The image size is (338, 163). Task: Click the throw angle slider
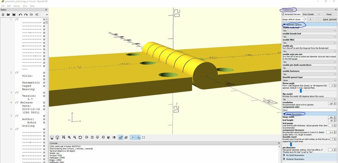(300, 90)
